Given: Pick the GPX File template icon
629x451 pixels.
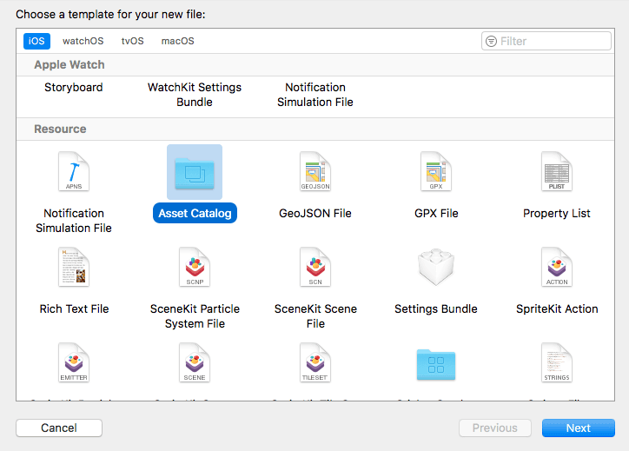Looking at the screenshot, I should [436, 172].
